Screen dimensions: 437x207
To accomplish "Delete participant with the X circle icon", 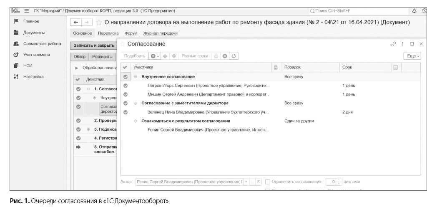I will pyautogui.click(x=225, y=56).
